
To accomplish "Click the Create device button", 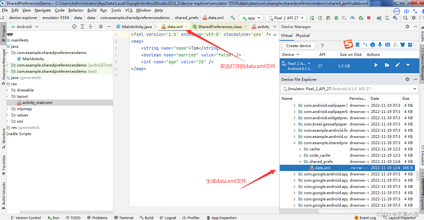I will [298, 46].
